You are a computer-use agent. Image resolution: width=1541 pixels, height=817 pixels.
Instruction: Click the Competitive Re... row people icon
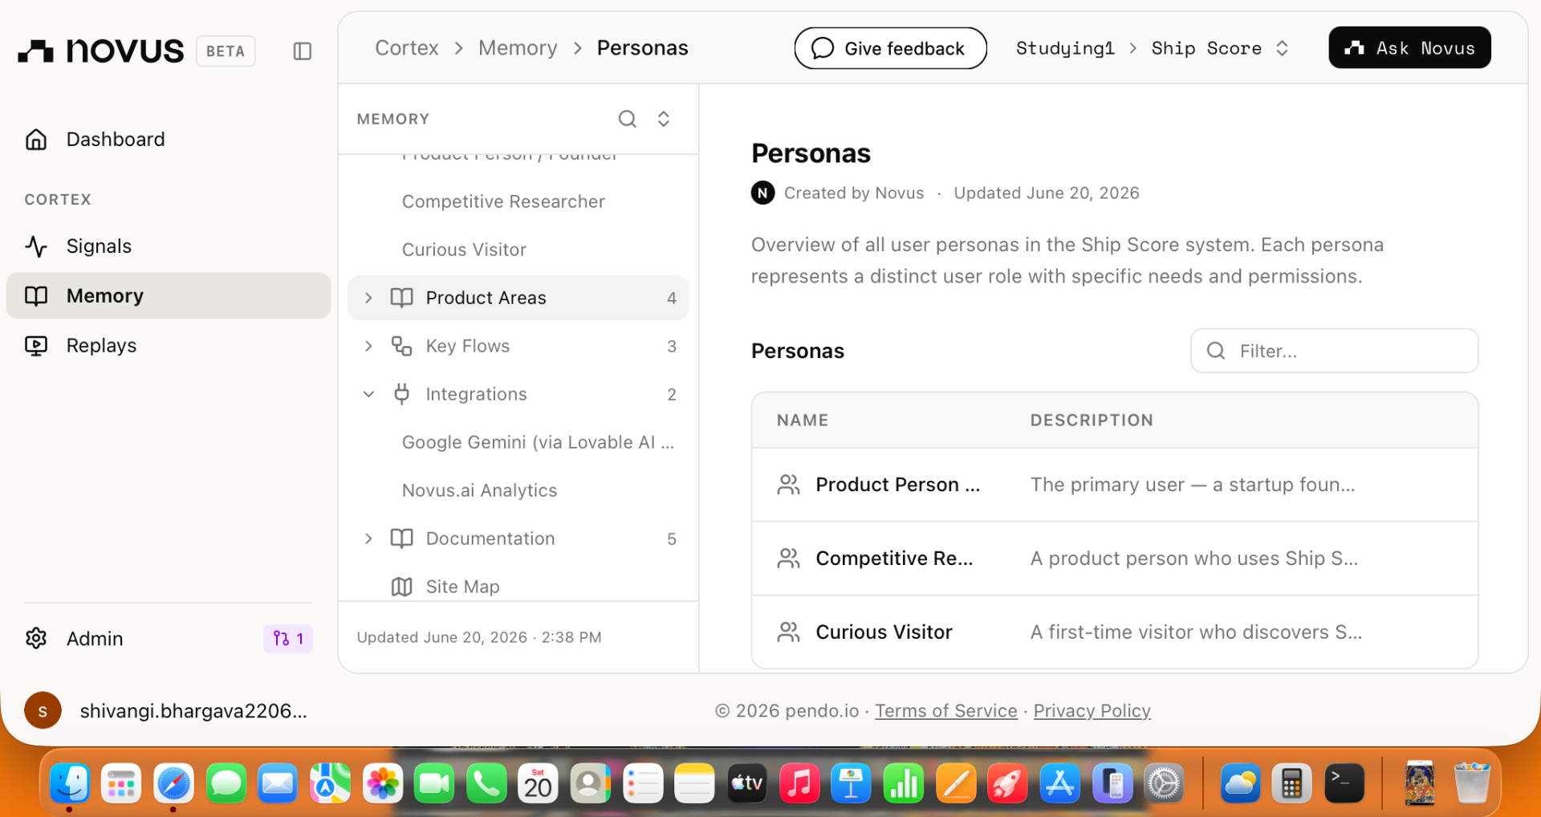789,559
